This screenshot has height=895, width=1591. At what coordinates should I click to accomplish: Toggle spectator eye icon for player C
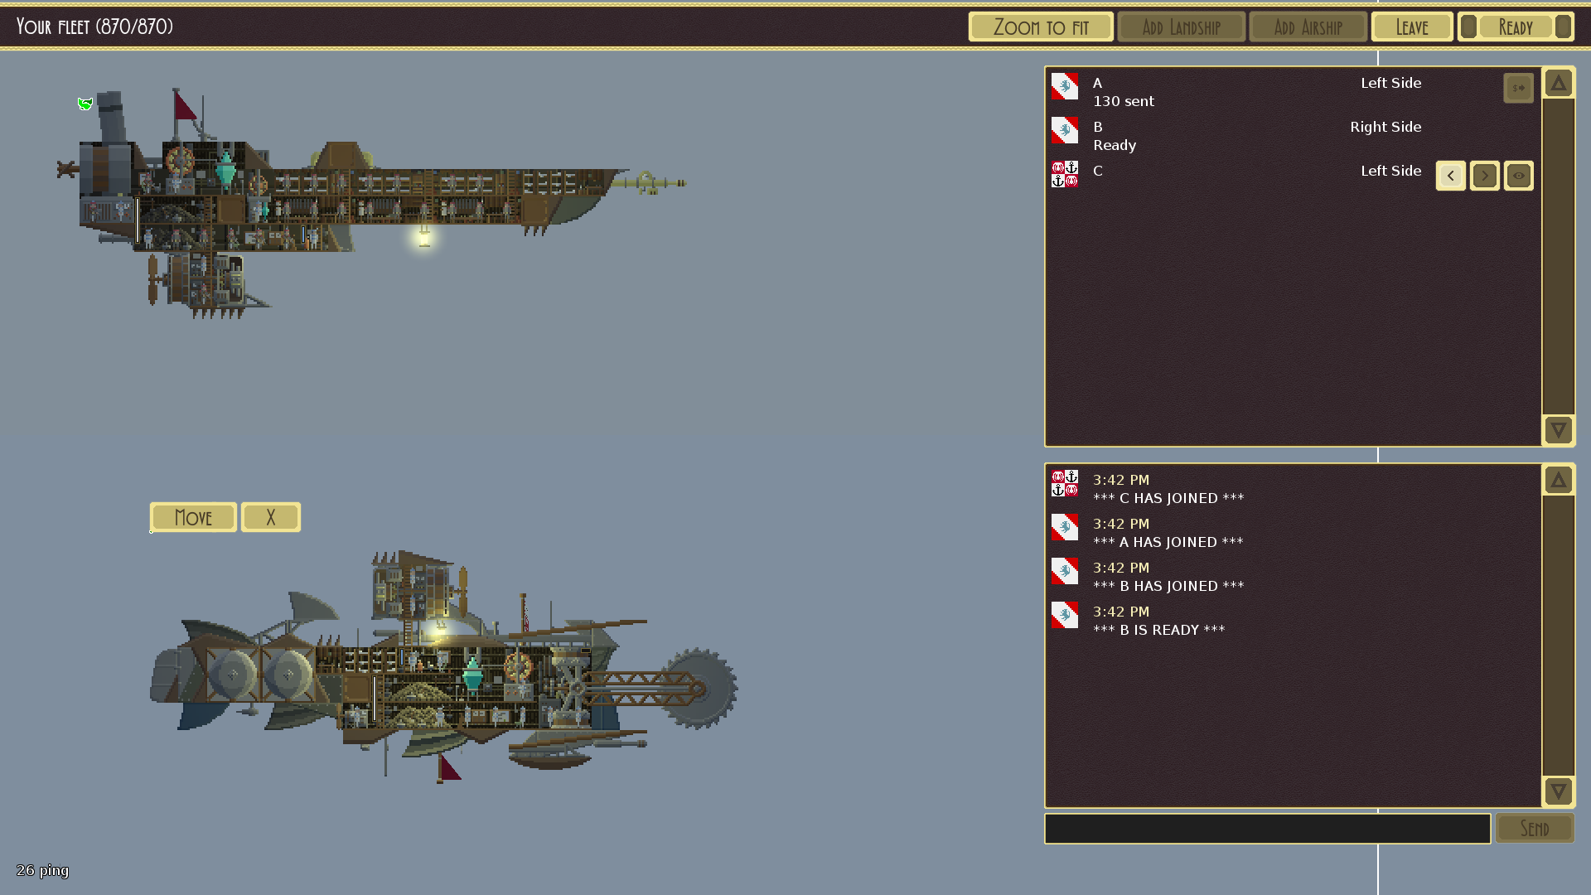1518,176
